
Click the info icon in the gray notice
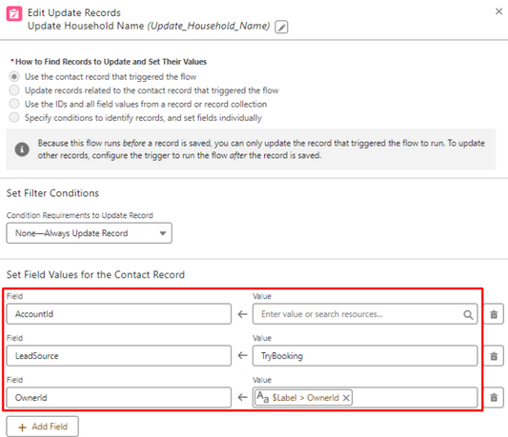(22, 149)
